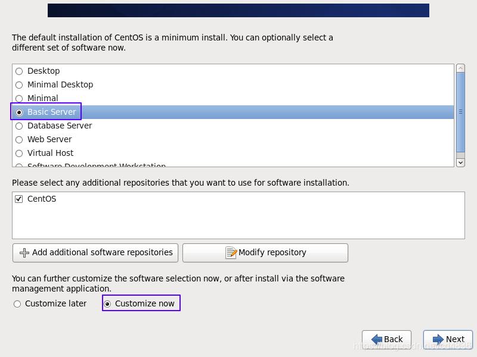Image resolution: width=477 pixels, height=357 pixels.
Task: Click the plus icon for adding repositories
Action: coord(24,253)
